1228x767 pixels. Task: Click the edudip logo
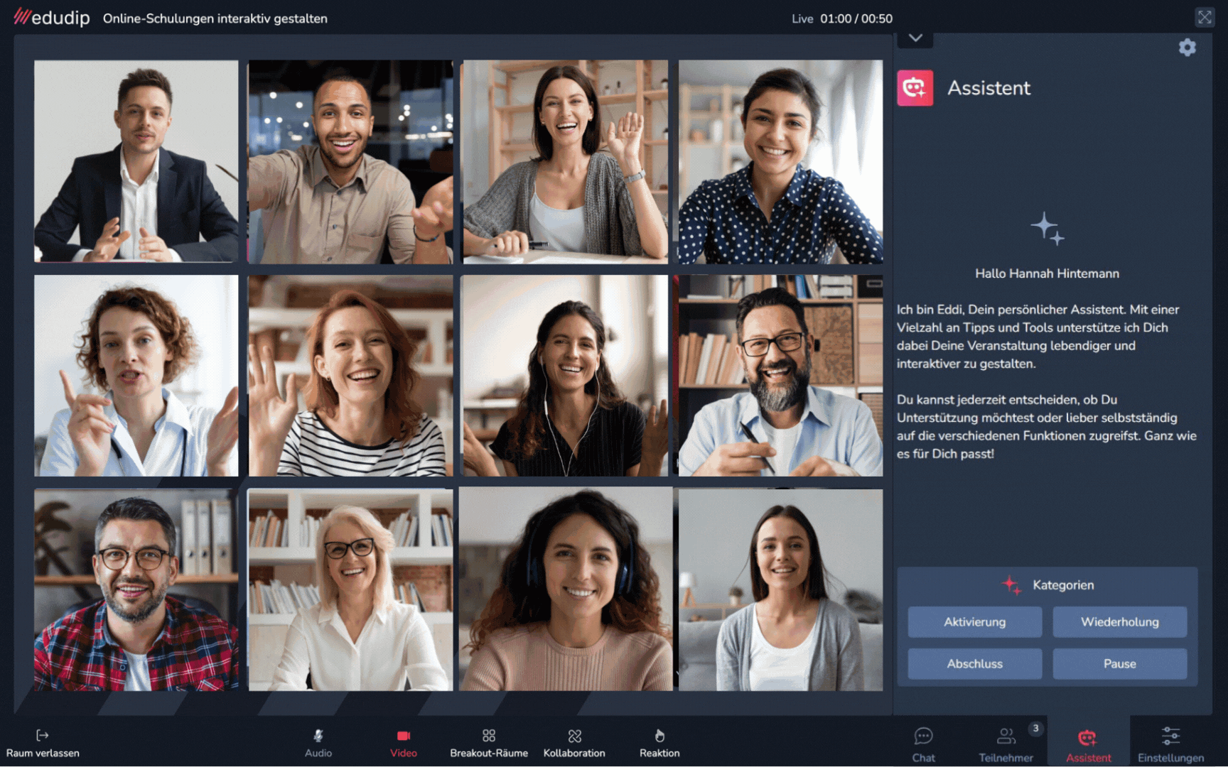point(52,18)
